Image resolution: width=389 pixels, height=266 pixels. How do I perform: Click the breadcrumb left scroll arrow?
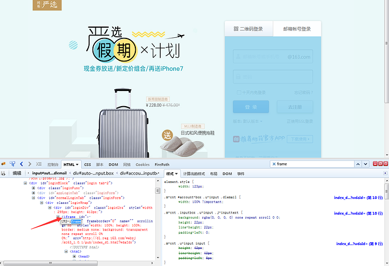coord(28,173)
